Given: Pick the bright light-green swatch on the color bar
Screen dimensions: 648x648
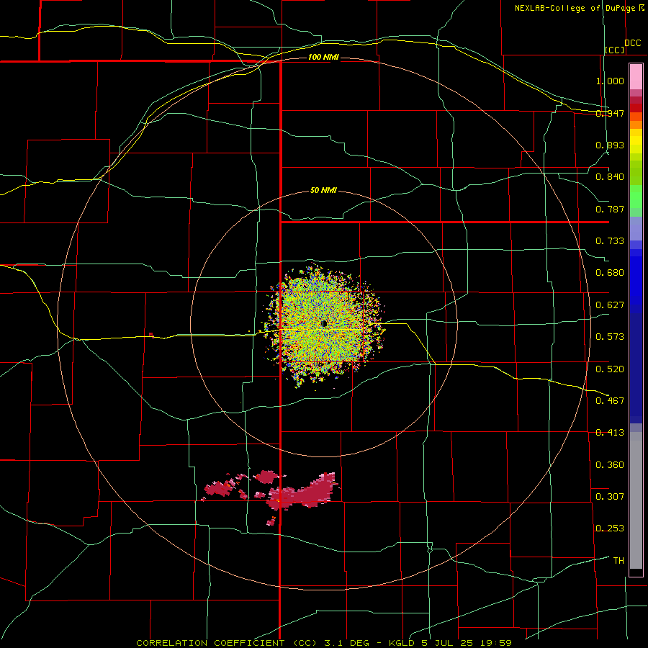Looking at the screenshot, I should (636, 197).
